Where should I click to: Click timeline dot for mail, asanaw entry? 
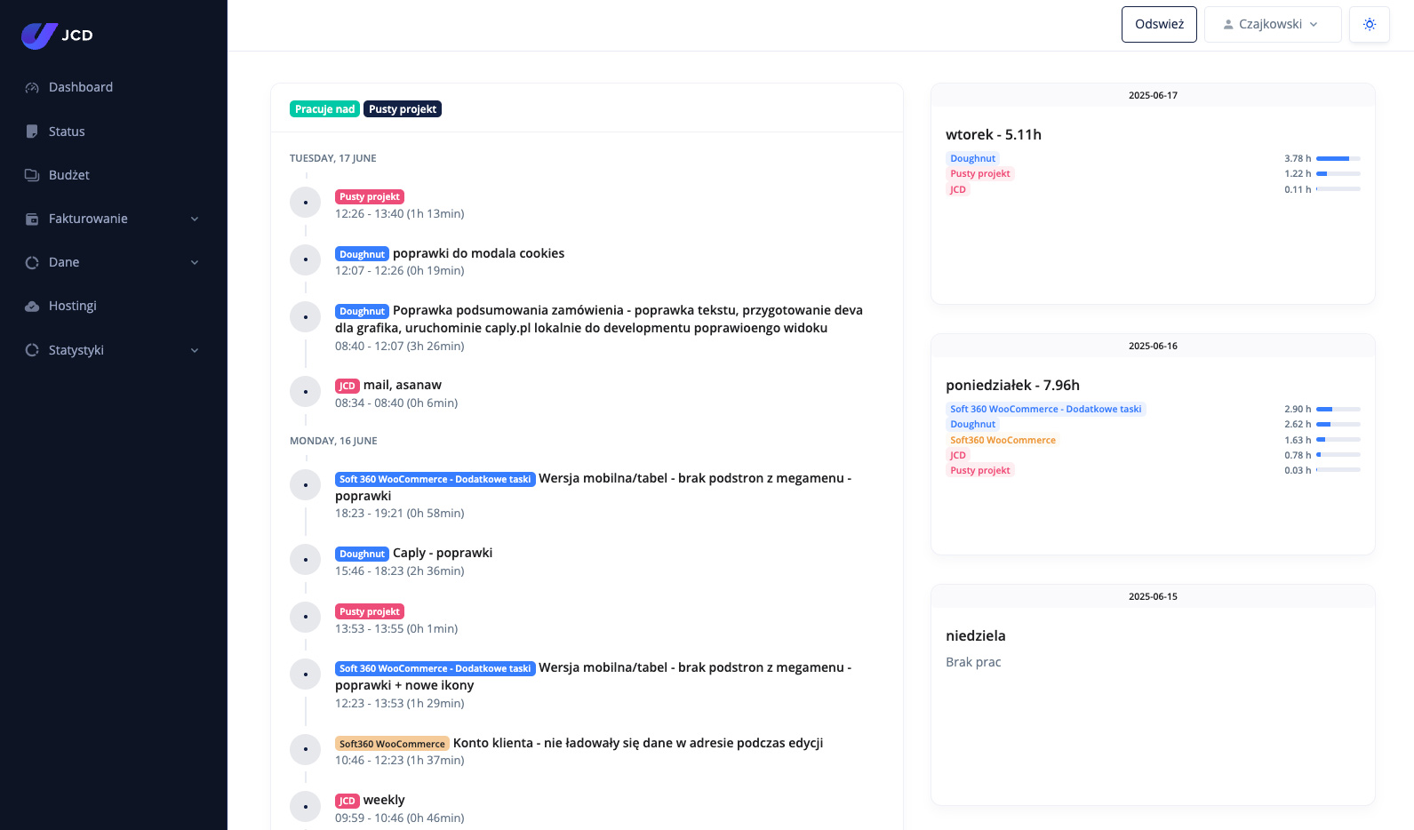(306, 392)
